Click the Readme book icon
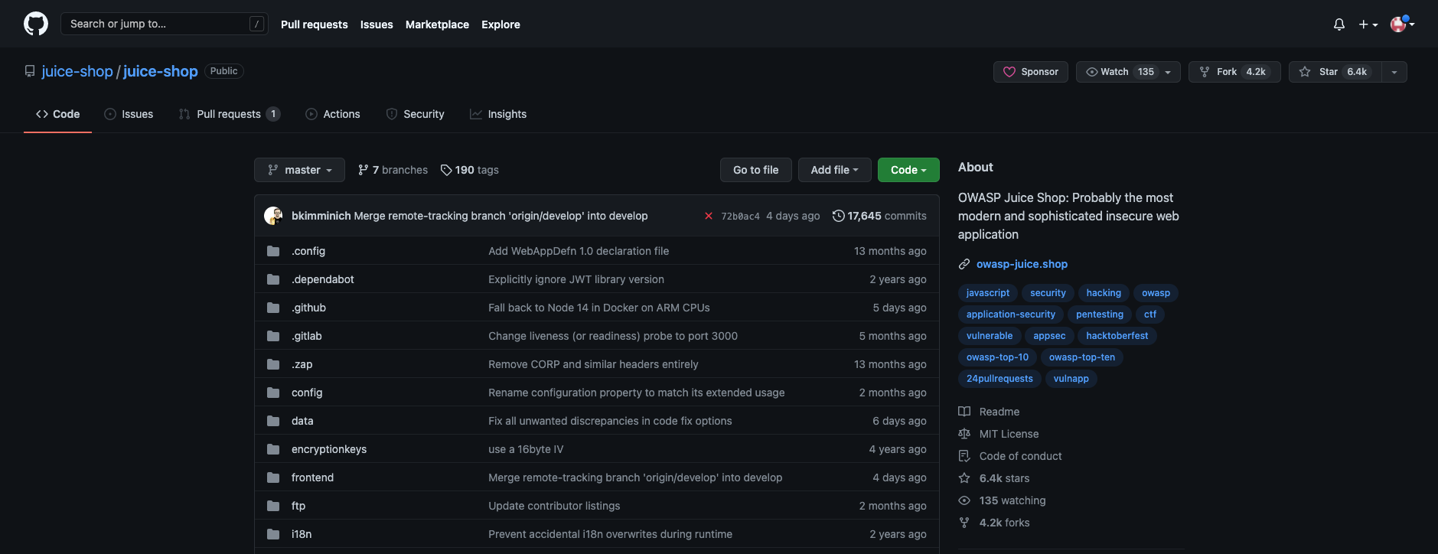Viewport: 1438px width, 554px height. pos(964,412)
